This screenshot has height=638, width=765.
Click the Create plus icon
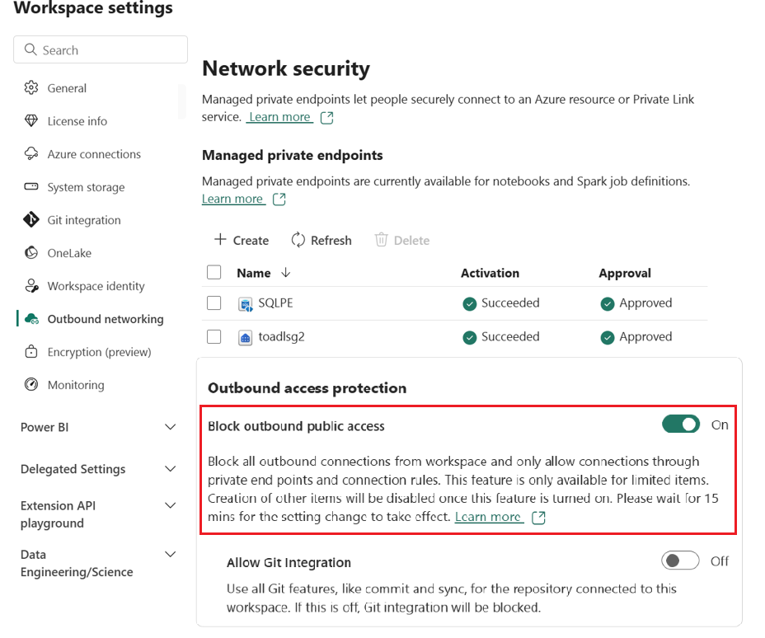[220, 240]
